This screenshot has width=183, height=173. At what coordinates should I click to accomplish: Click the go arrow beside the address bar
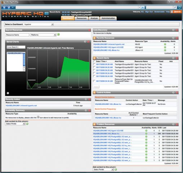click(143, 7)
